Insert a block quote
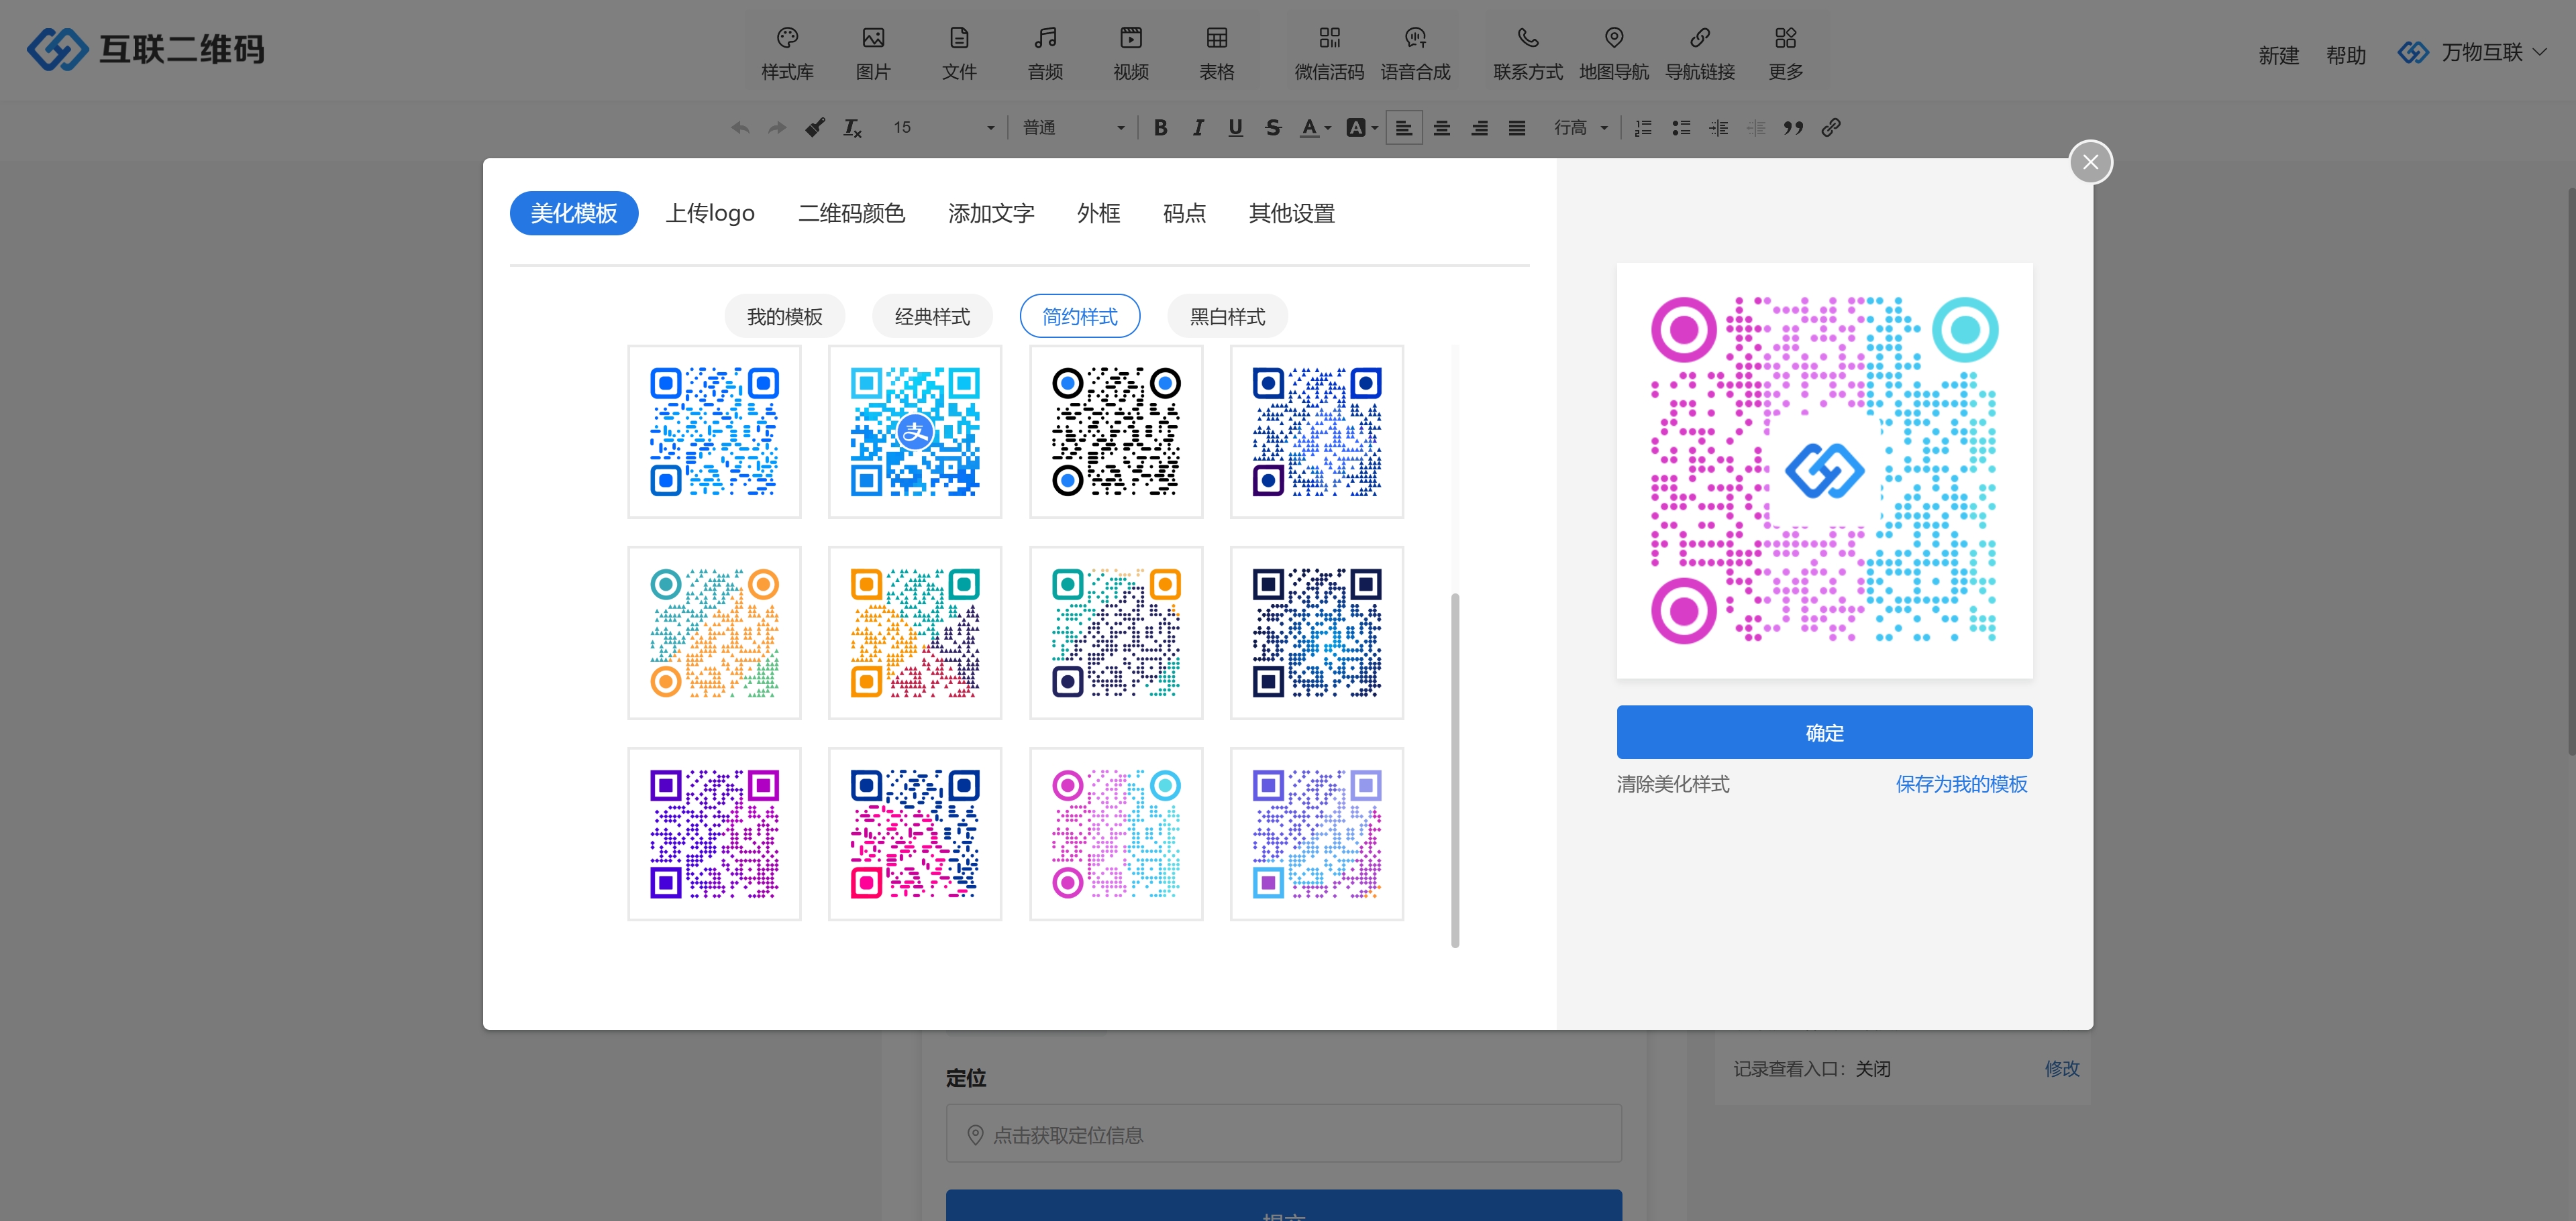The height and width of the screenshot is (1221, 2576). point(1793,128)
